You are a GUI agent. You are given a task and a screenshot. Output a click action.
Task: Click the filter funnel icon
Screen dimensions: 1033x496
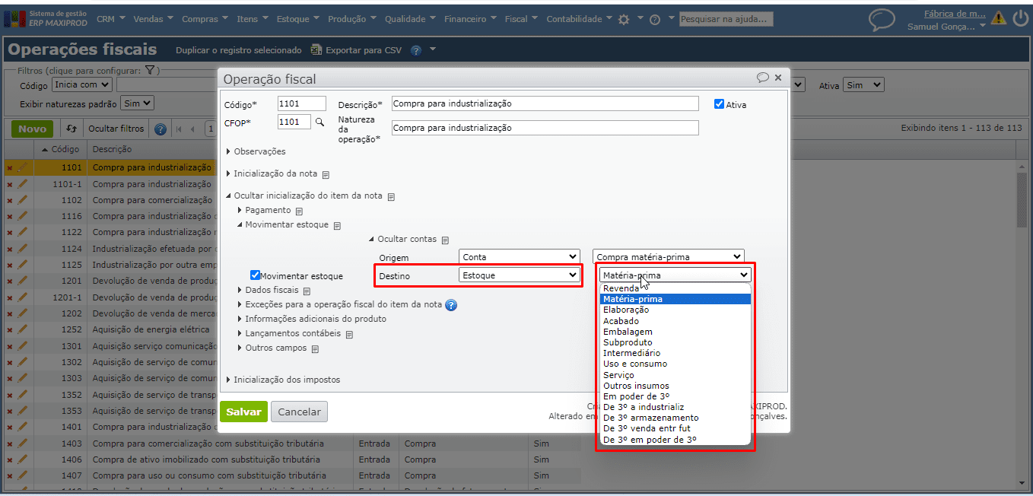point(150,70)
